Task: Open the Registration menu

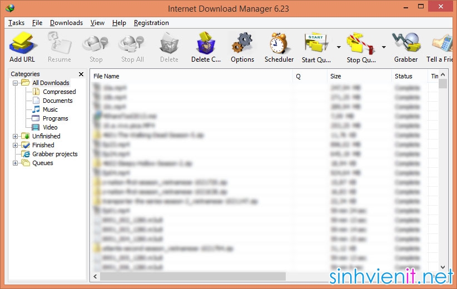Action: [x=151, y=23]
